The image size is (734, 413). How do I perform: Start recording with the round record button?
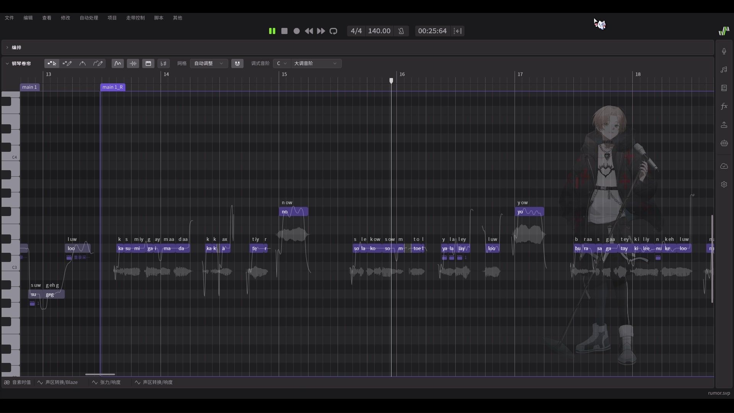297,31
